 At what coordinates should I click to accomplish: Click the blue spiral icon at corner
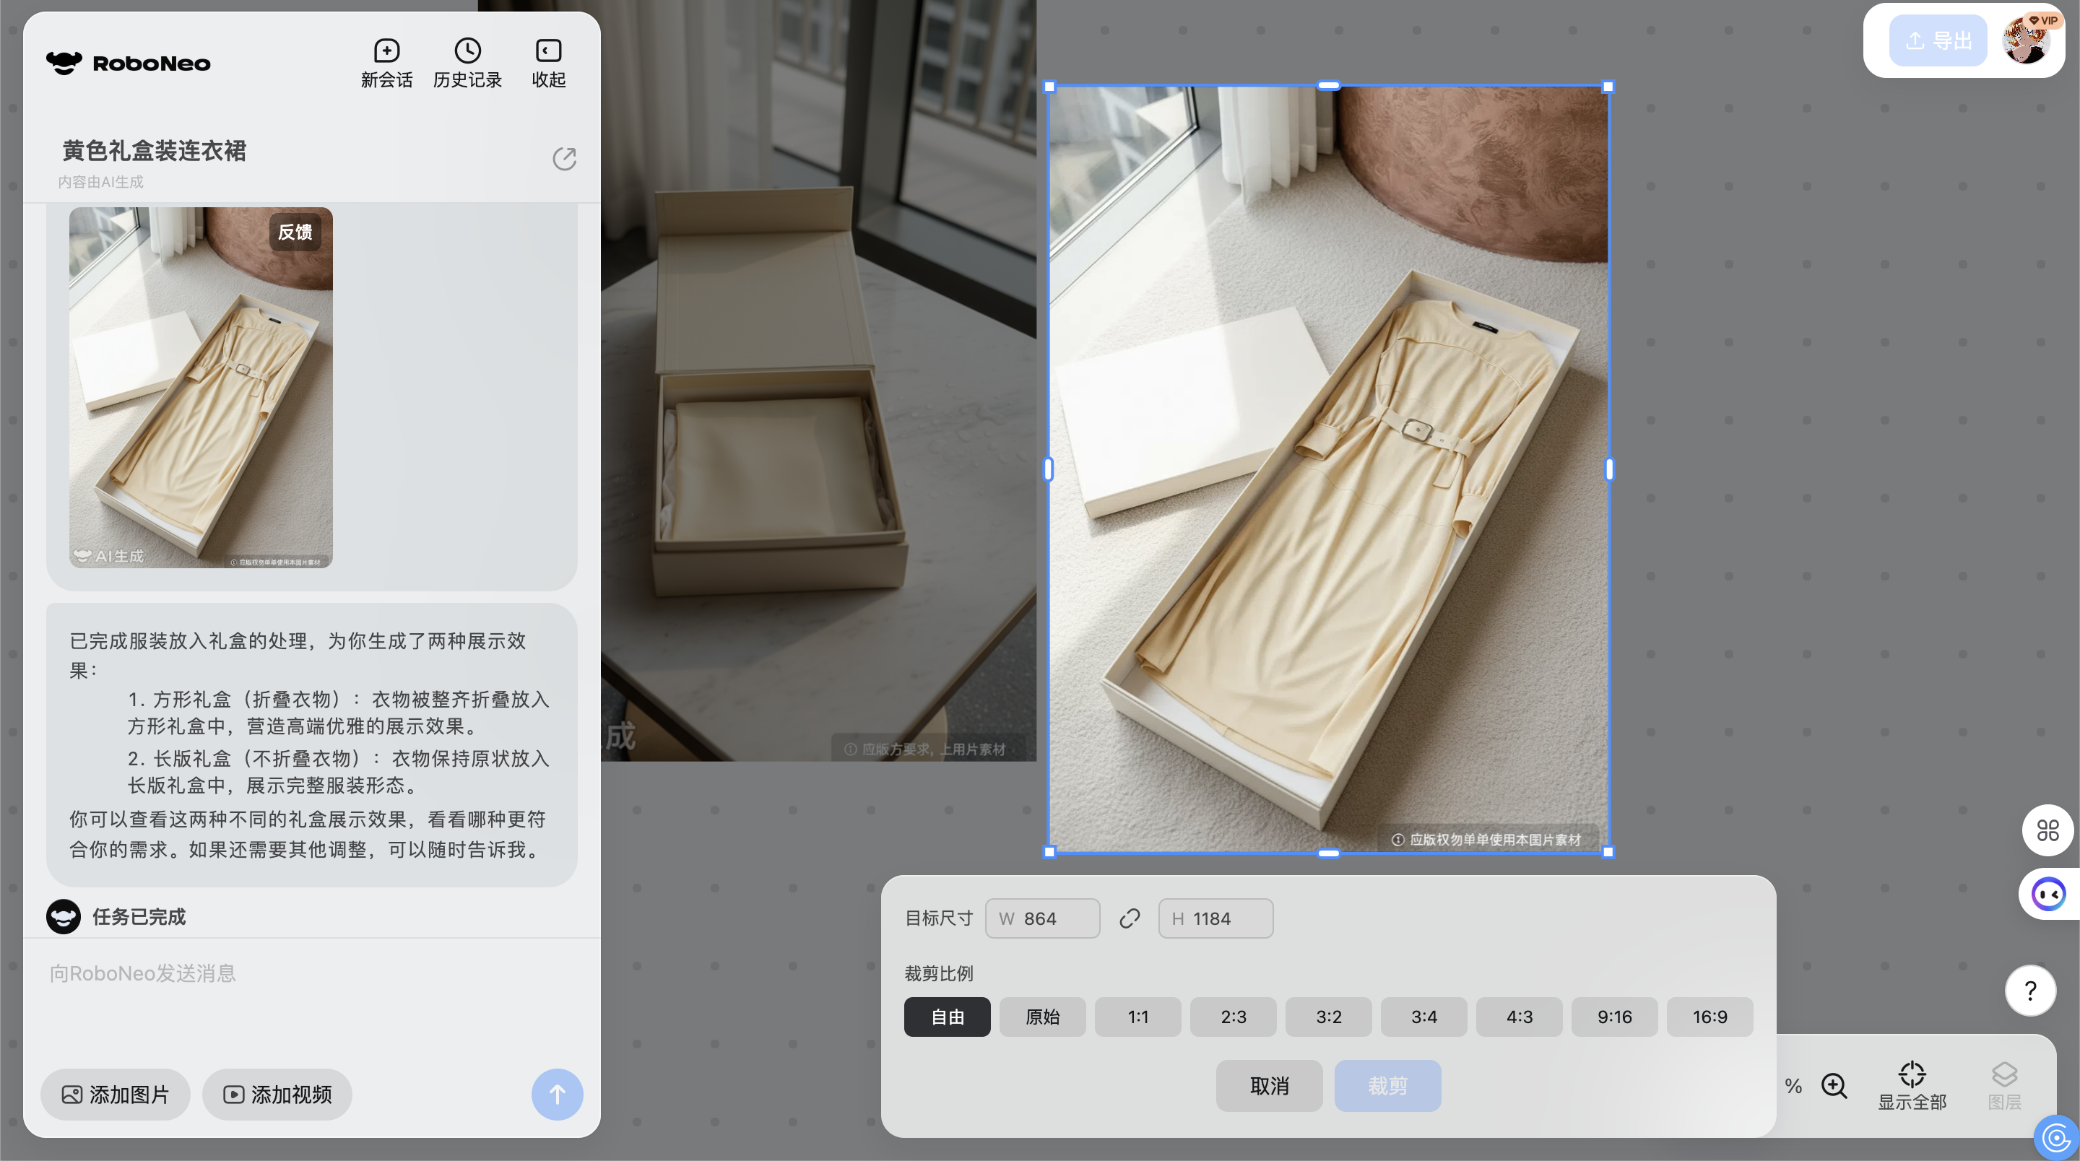point(2057,1139)
